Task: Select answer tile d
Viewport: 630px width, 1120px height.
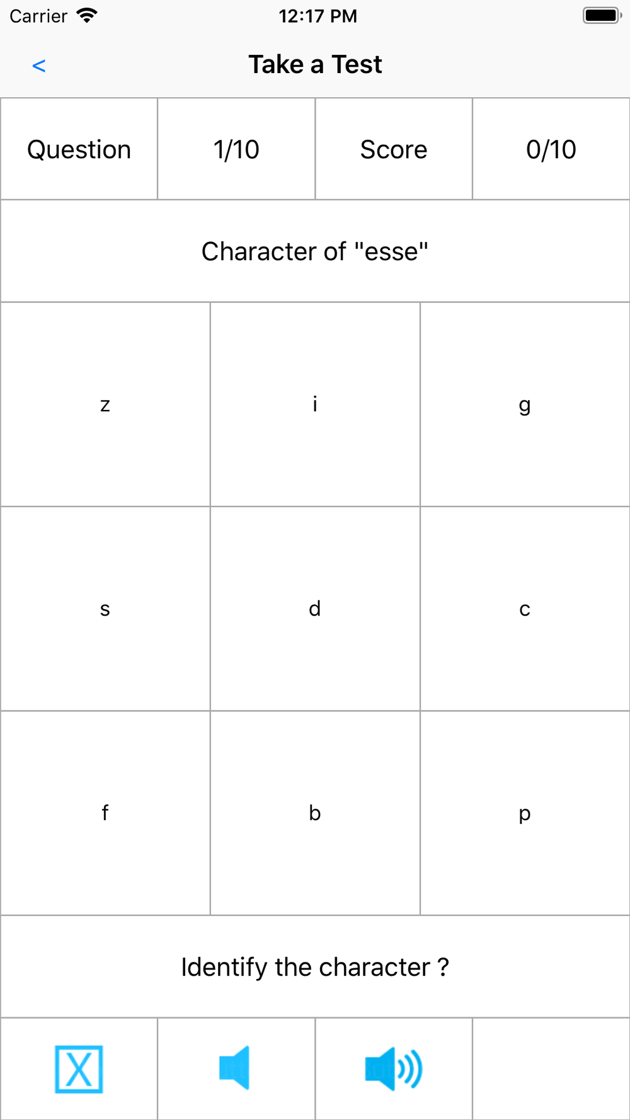Action: coord(315,609)
